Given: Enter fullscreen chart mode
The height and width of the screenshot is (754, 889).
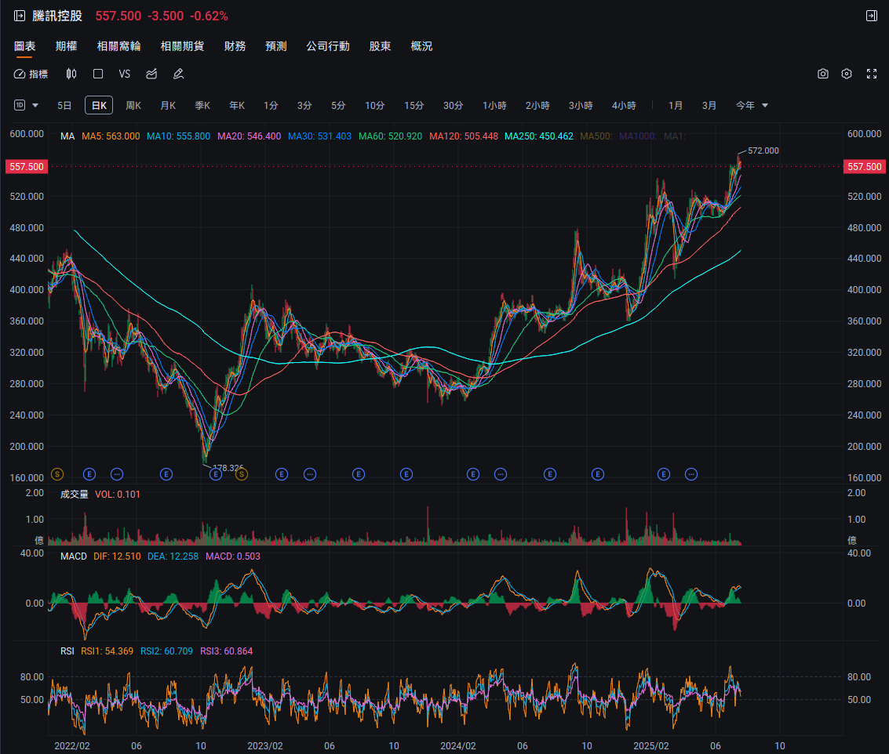Looking at the screenshot, I should coord(872,74).
